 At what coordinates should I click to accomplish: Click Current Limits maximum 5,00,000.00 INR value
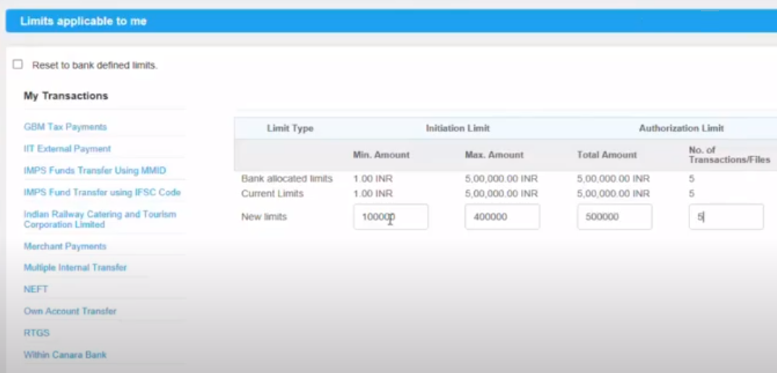pyautogui.click(x=501, y=194)
